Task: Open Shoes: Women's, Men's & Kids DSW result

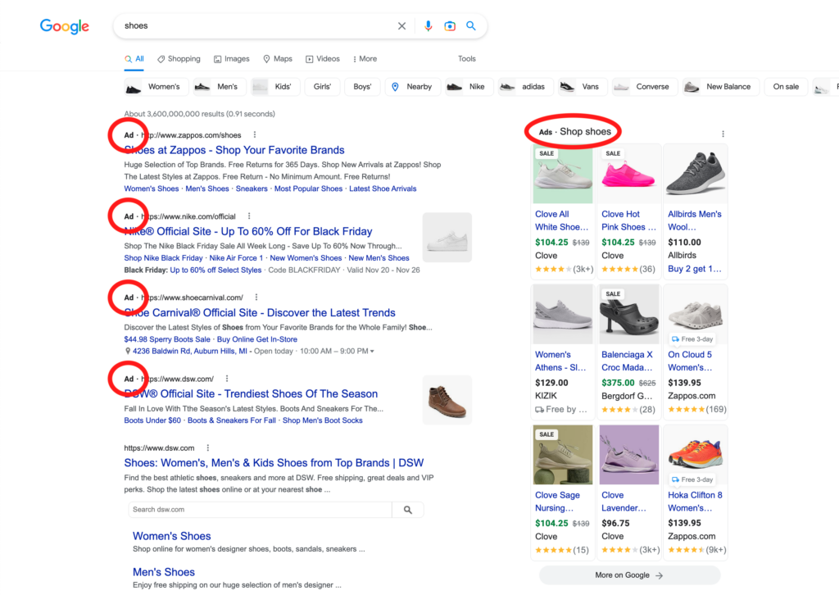Action: tap(274, 463)
